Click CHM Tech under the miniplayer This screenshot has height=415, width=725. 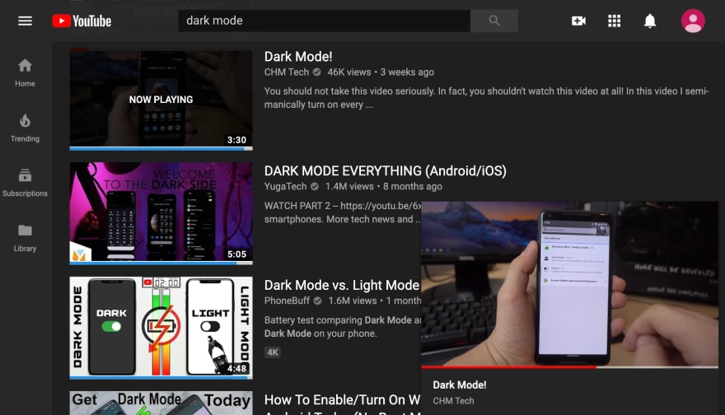453,401
